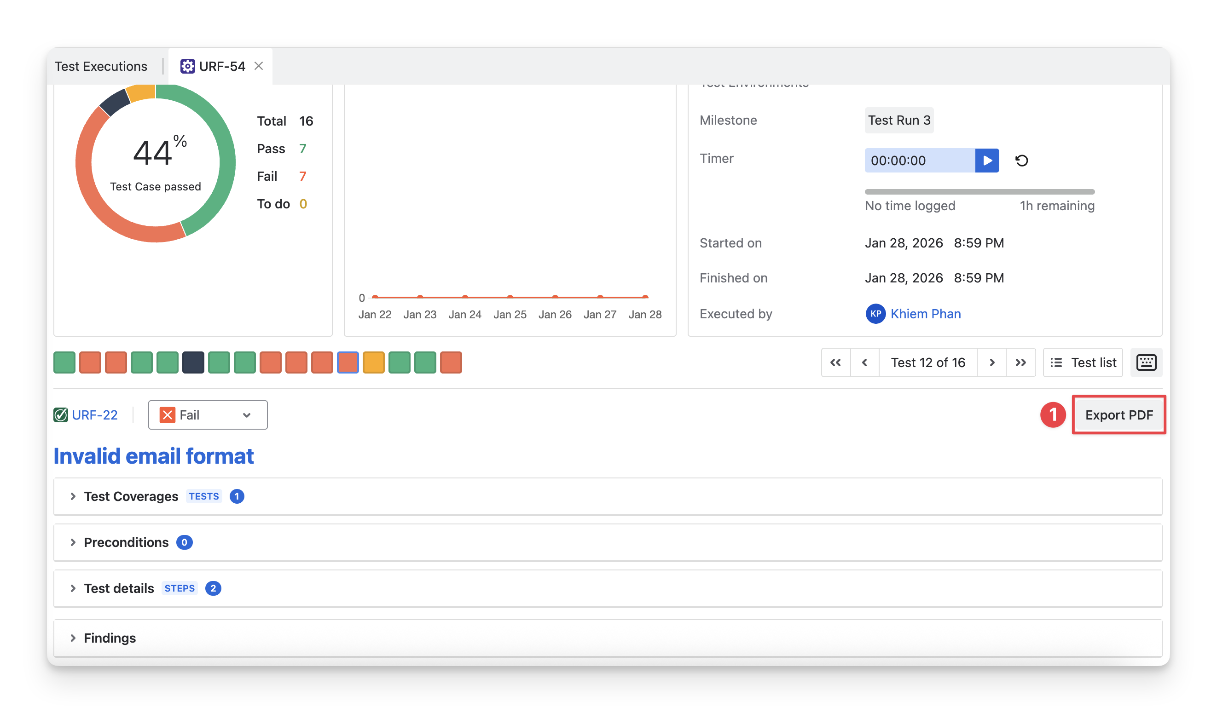
Task: Jump to first test using double-left arrows
Action: click(x=835, y=362)
